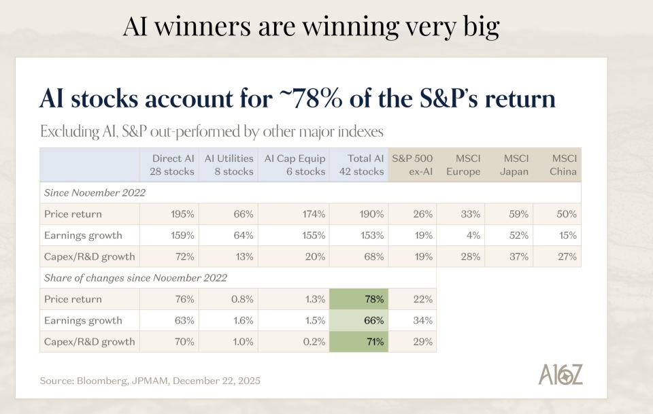The image size is (653, 414).
Task: Click the highlighted 71% Capex/R&D cell
Action: click(359, 342)
